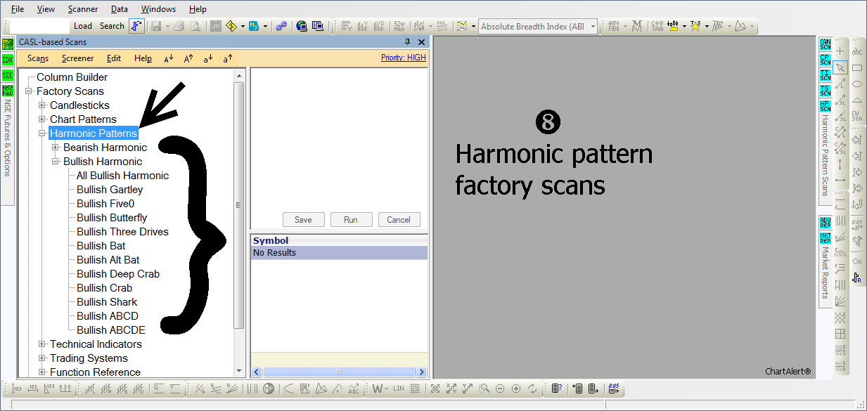Expand the Bearish Harmonic node
The image size is (867, 411).
[56, 148]
